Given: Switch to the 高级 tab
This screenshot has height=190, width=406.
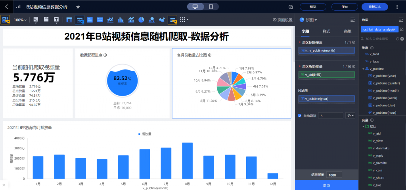Looking at the screenshot, I should pos(347,31).
